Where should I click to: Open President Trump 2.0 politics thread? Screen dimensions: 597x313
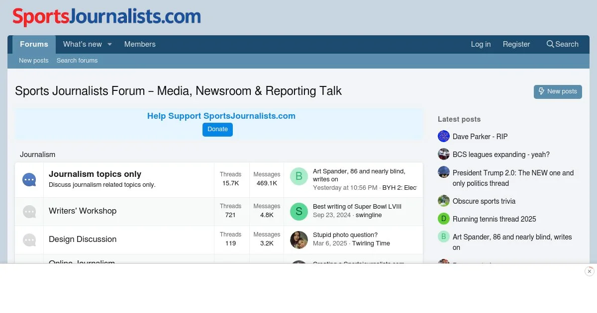[513, 178]
